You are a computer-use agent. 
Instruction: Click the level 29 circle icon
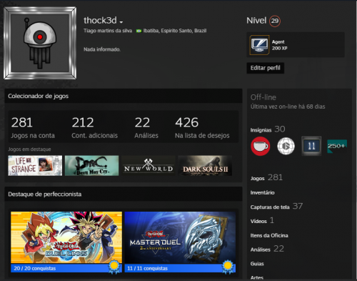point(275,21)
